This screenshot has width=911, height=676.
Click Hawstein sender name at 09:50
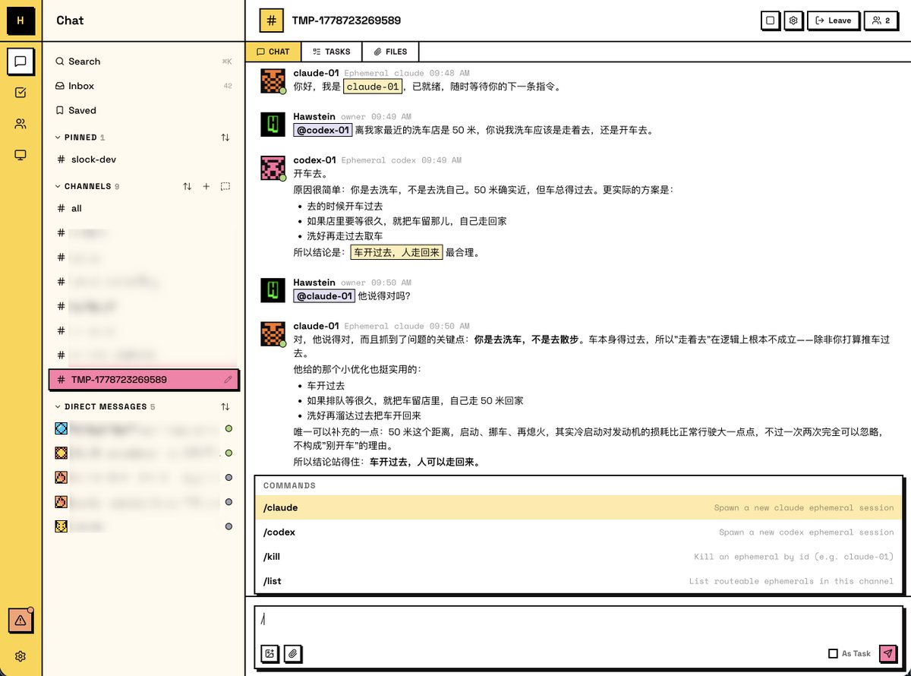pos(314,283)
